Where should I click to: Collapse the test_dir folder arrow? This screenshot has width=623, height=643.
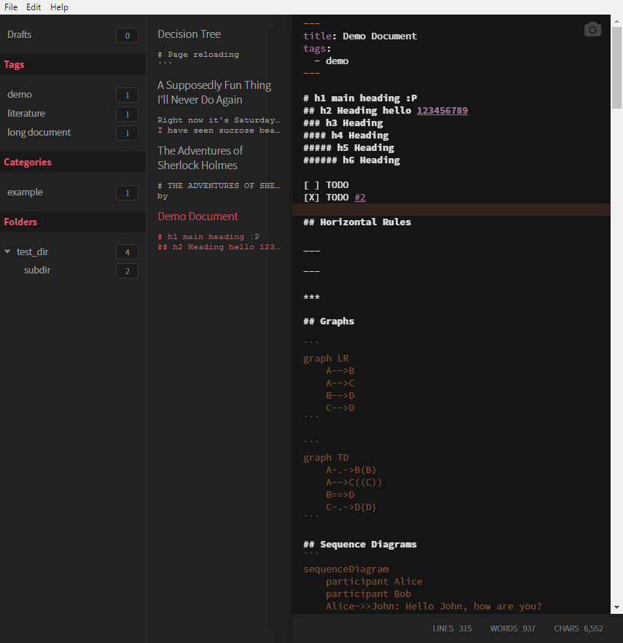[7, 252]
